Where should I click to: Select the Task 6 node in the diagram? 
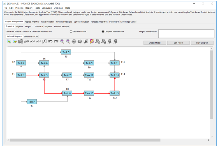[x=44, y=63]
